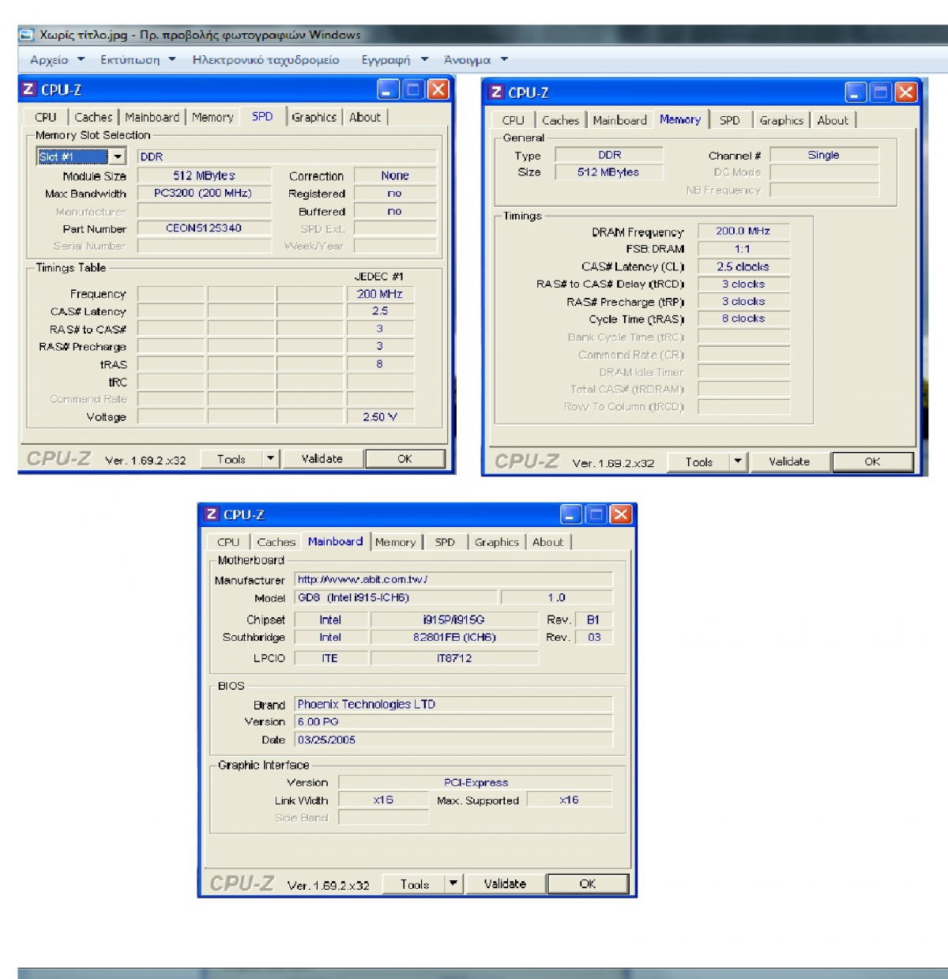Click the PC3200 (200 MHz) bandwidth field

(x=204, y=193)
